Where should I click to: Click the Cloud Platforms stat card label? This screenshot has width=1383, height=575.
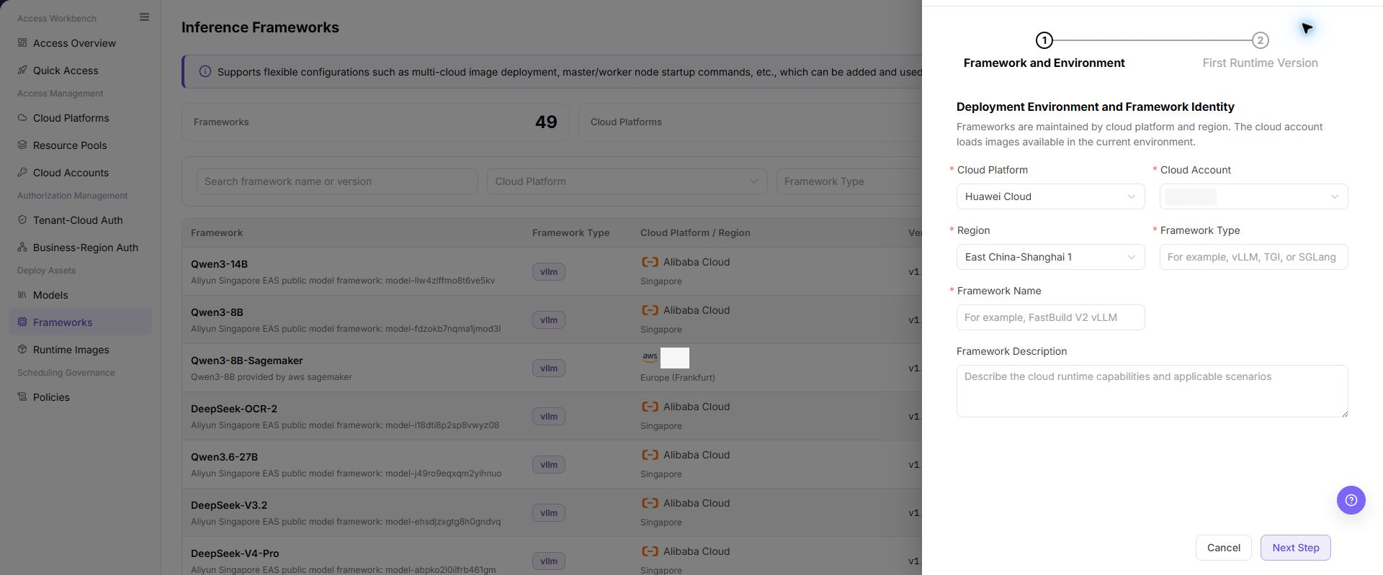tap(626, 122)
